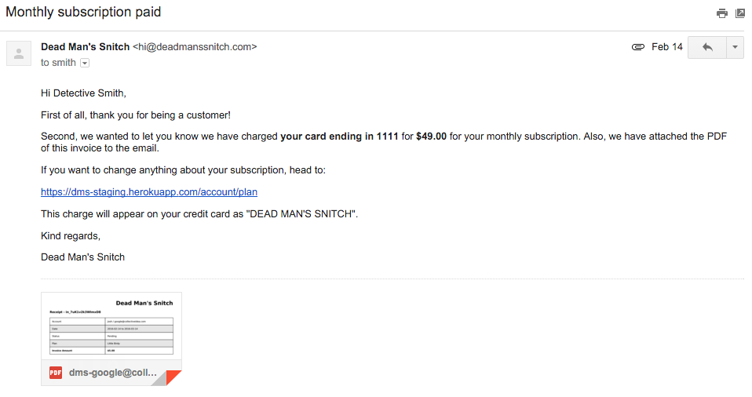Click the Feb 14 date stamp
This screenshot has height=397, width=752.
[x=667, y=47]
